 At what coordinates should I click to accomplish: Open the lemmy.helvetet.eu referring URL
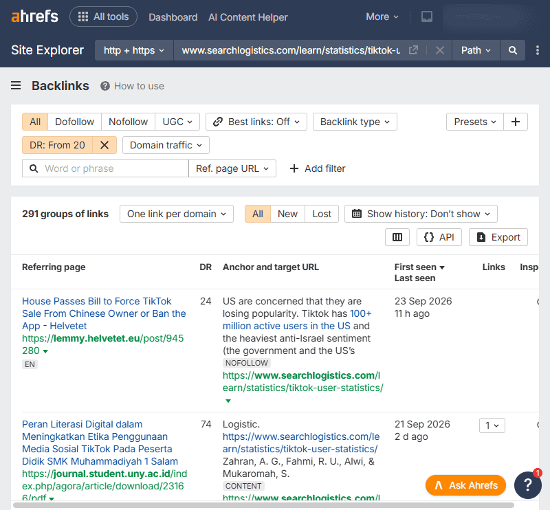(102, 344)
